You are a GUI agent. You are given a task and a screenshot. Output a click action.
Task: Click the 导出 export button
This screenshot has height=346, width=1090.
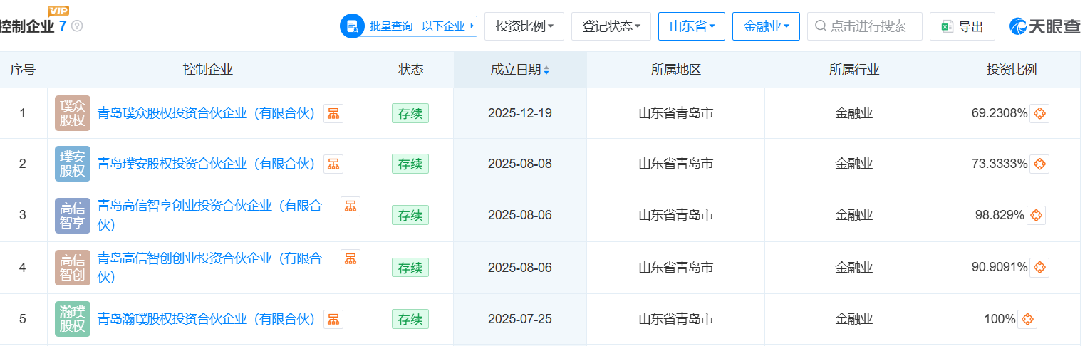[x=962, y=26]
